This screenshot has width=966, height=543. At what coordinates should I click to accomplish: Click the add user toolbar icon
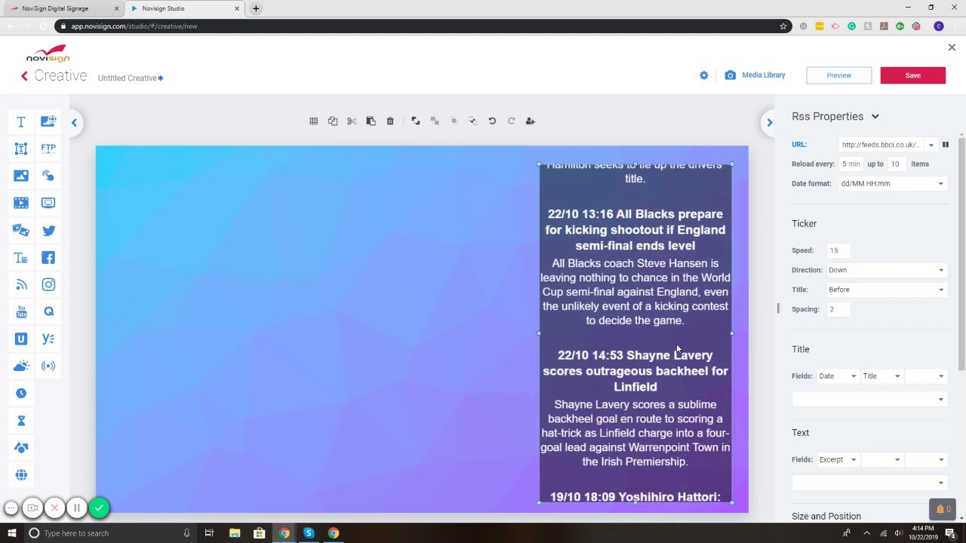click(530, 121)
